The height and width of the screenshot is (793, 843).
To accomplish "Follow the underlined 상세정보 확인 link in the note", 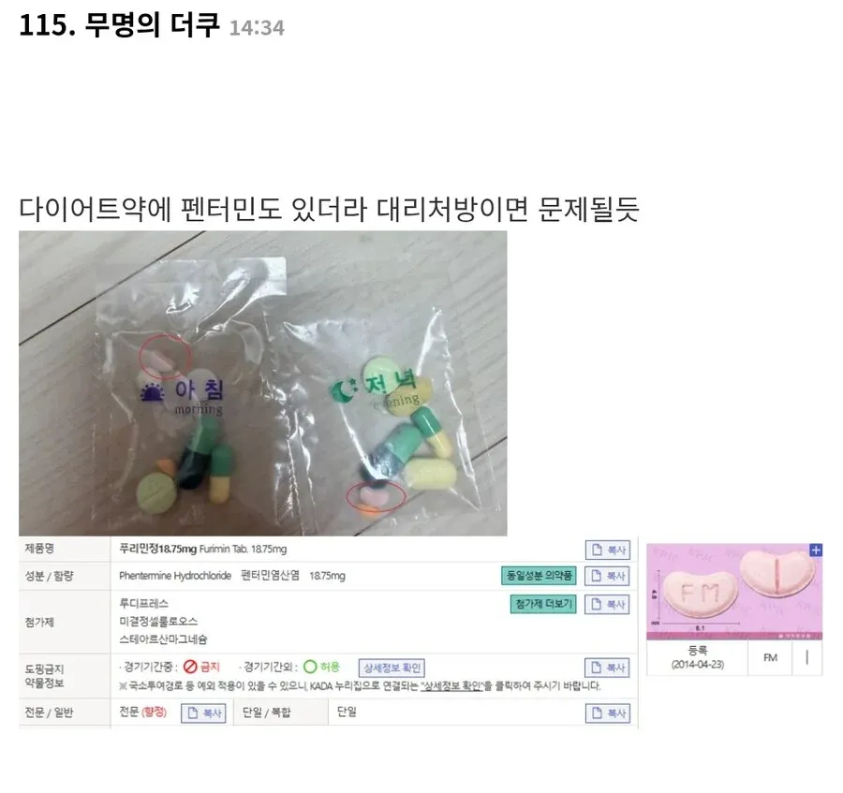I will point(451,686).
